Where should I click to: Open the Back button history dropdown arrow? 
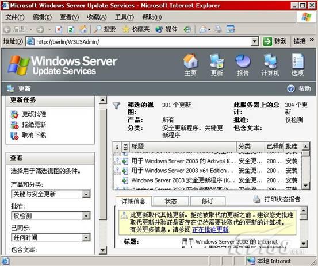(x=31, y=29)
